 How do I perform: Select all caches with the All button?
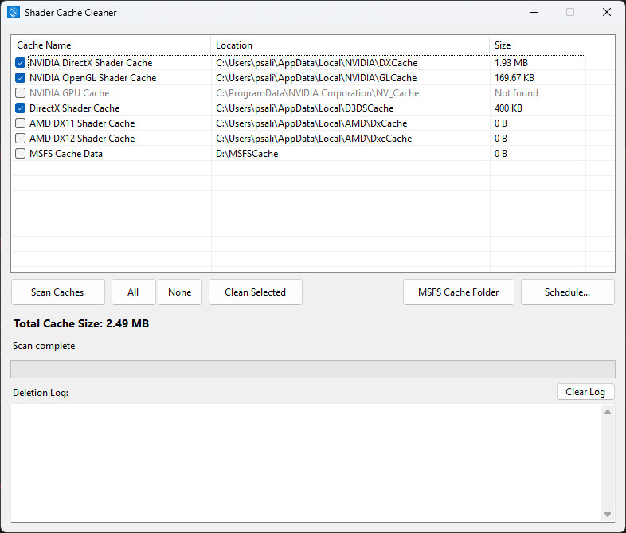click(x=133, y=292)
